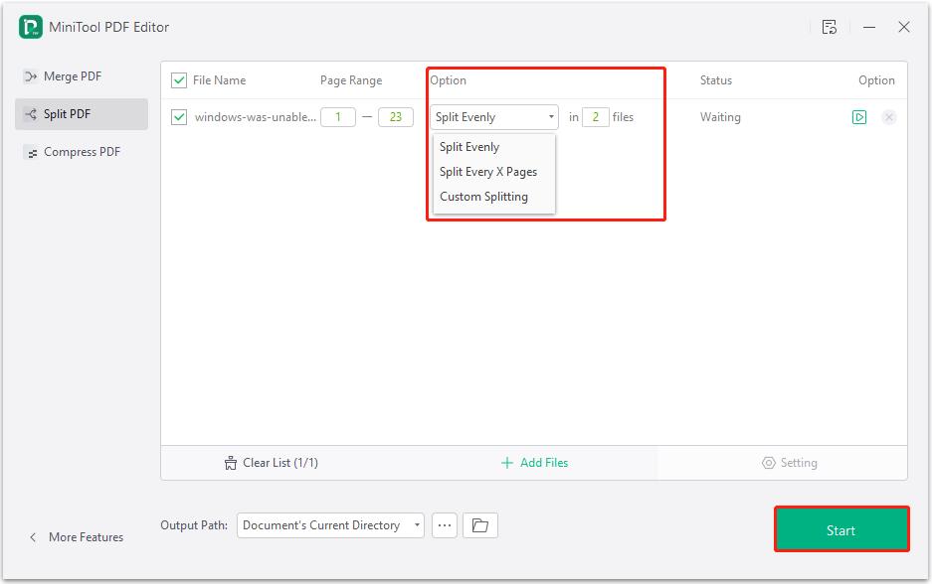Remove the file using the X icon
Viewport: 932px width, 584px height.
pos(888,116)
